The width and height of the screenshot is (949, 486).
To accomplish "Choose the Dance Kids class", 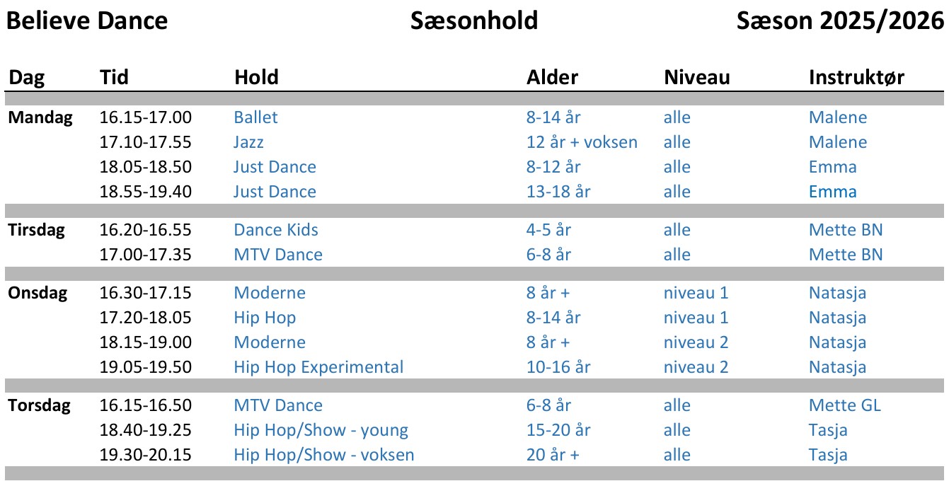I will click(276, 229).
